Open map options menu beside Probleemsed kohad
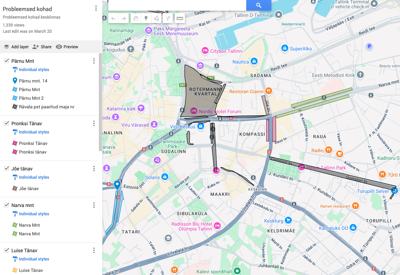400x275 pixels. pos(96,8)
